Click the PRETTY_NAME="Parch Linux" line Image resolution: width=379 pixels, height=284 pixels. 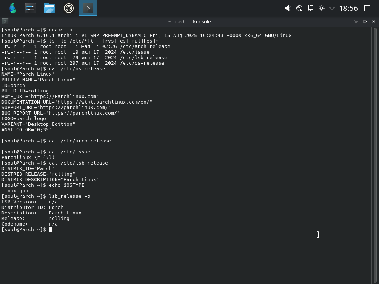click(x=38, y=80)
